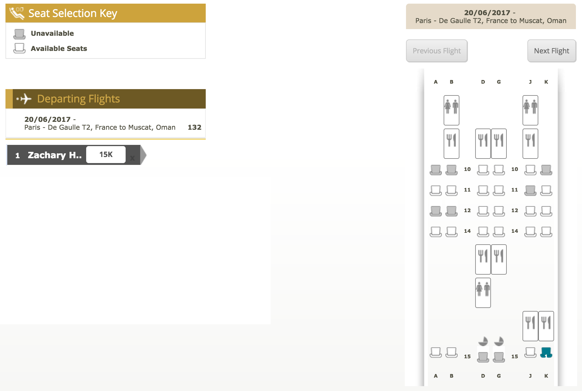Remove seat assignment with the x icon
The width and height of the screenshot is (582, 391).
(132, 158)
